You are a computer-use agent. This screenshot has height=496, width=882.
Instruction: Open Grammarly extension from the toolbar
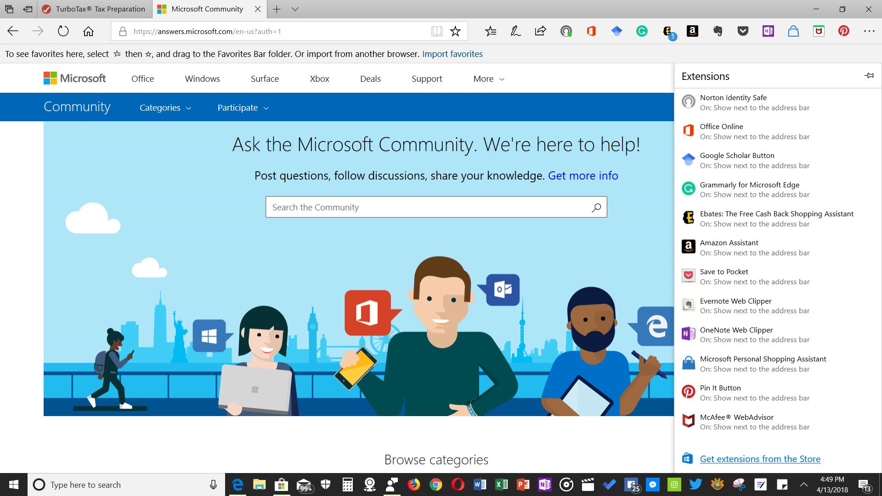click(x=642, y=31)
